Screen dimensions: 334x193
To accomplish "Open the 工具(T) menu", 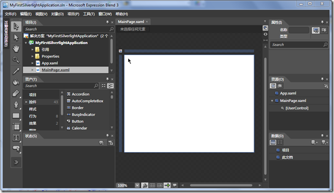I will click(x=89, y=14).
